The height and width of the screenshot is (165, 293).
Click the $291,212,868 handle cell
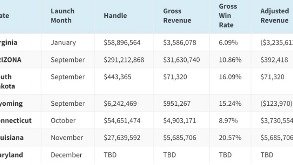[124, 60]
